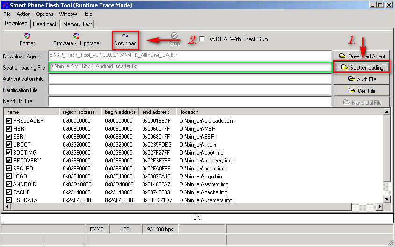Click the Certification File field
This screenshot has width=395, height=247.
[190, 90]
